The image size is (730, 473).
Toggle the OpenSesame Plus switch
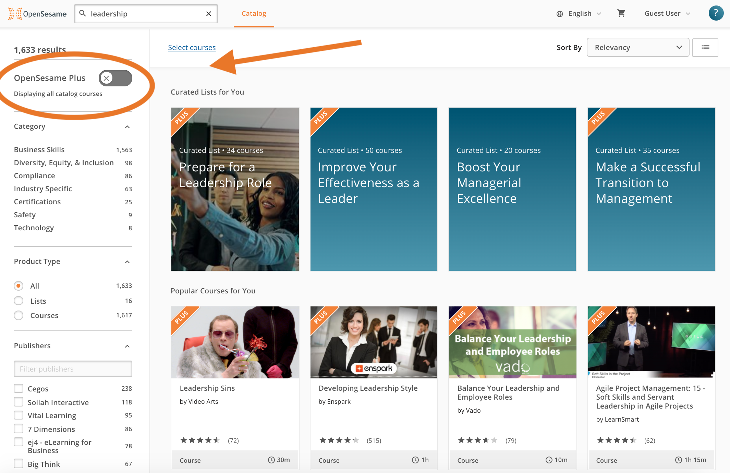[x=115, y=78]
